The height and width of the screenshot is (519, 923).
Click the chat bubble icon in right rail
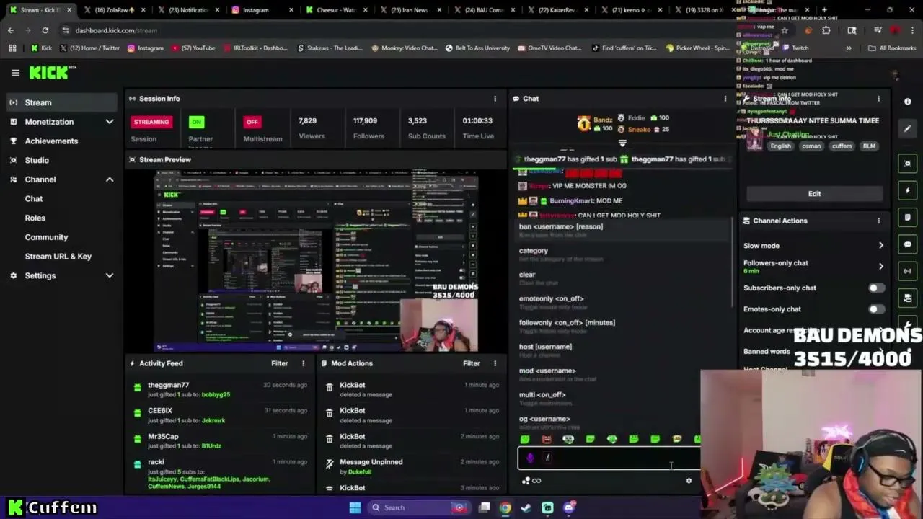[x=908, y=244]
